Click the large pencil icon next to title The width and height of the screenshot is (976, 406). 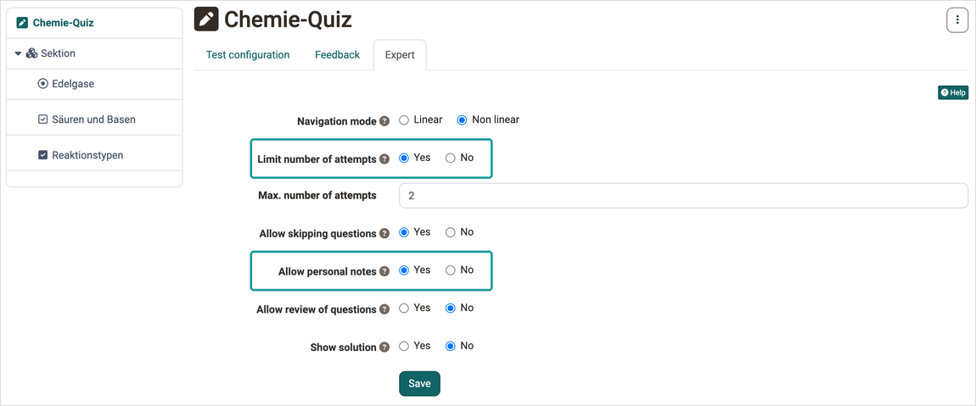[x=206, y=19]
